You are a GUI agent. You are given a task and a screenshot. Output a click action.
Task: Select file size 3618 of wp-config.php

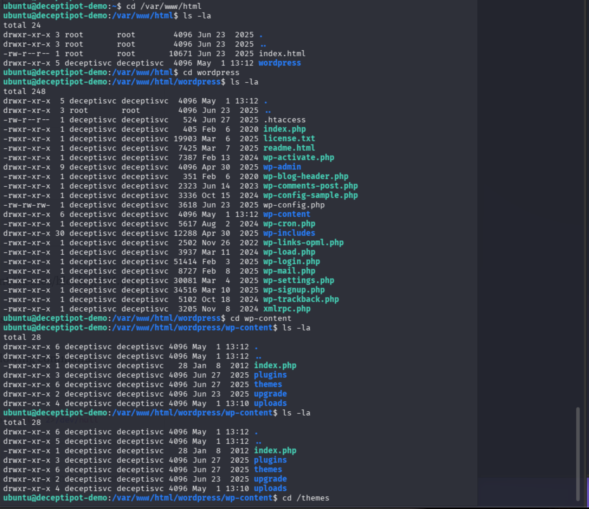click(188, 205)
